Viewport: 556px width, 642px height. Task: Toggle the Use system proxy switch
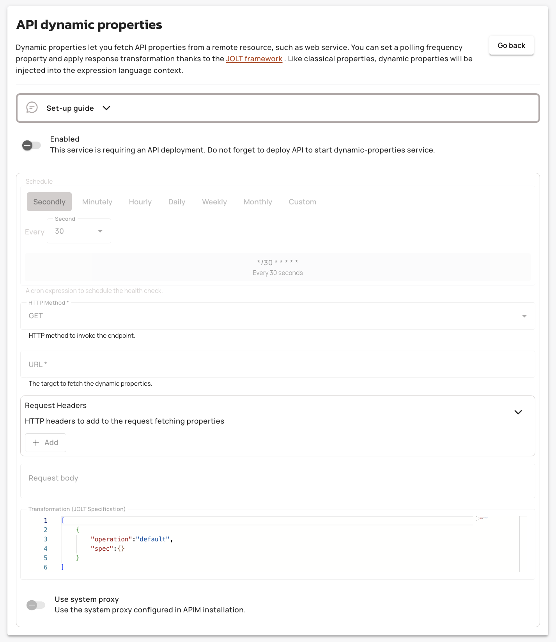[36, 605]
